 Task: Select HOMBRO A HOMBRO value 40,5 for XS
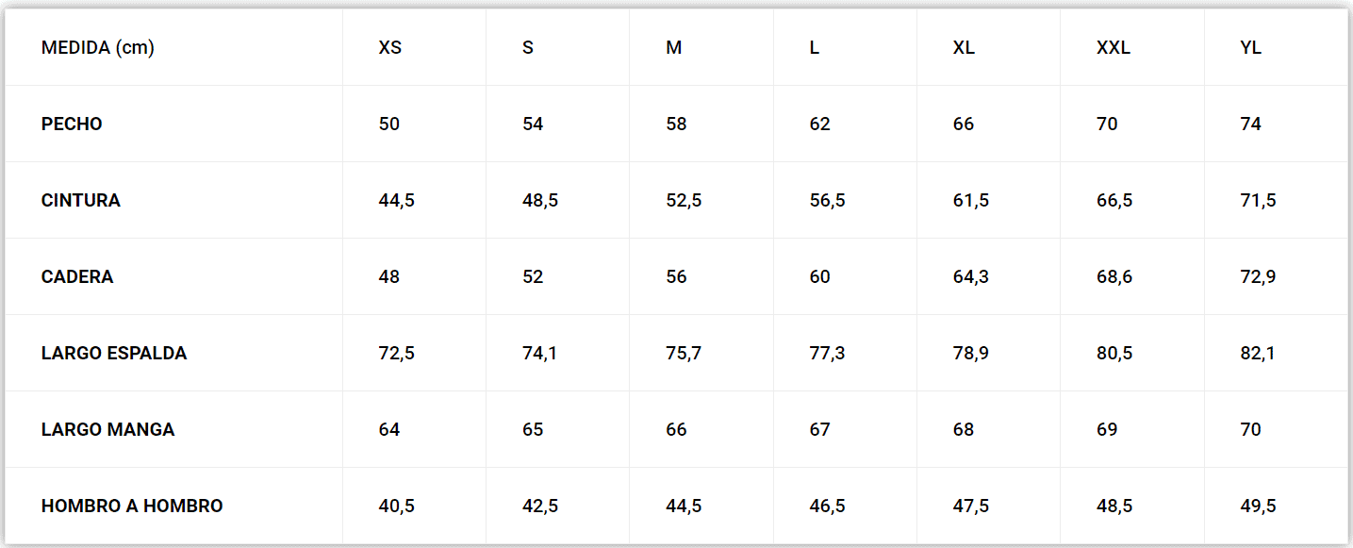(x=396, y=506)
